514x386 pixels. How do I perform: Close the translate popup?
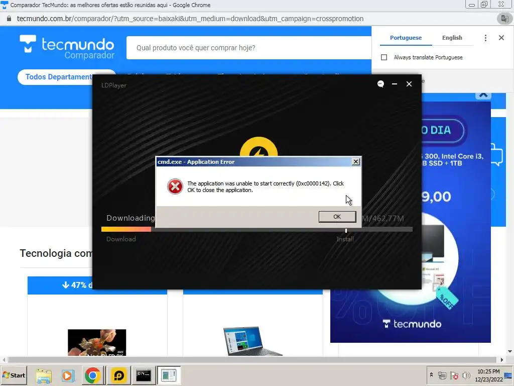tap(501, 38)
